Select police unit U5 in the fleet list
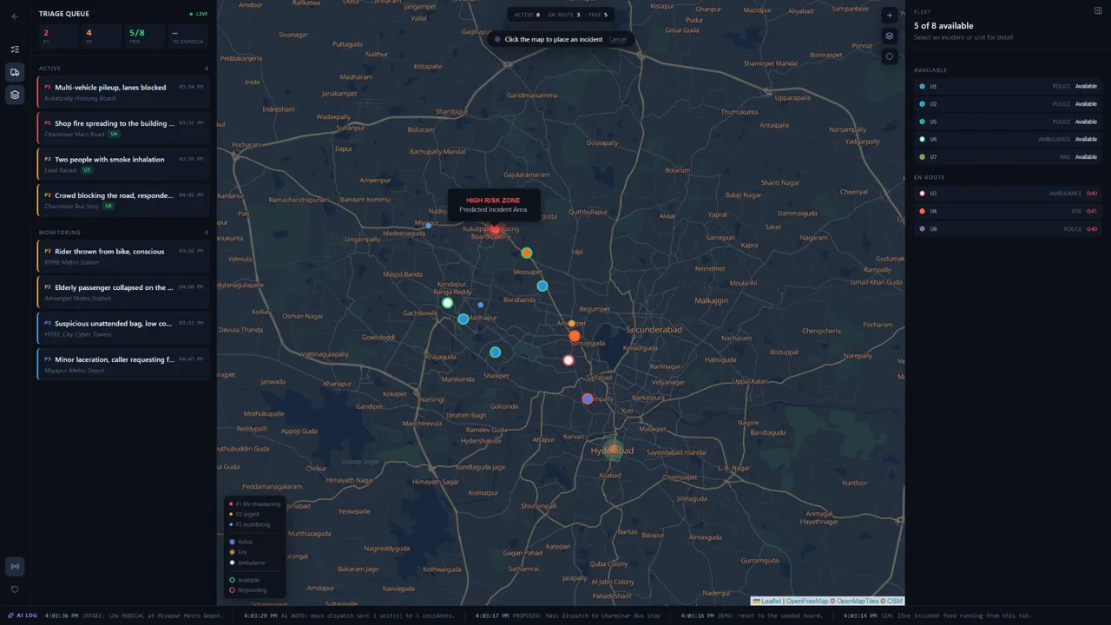 [1008, 122]
